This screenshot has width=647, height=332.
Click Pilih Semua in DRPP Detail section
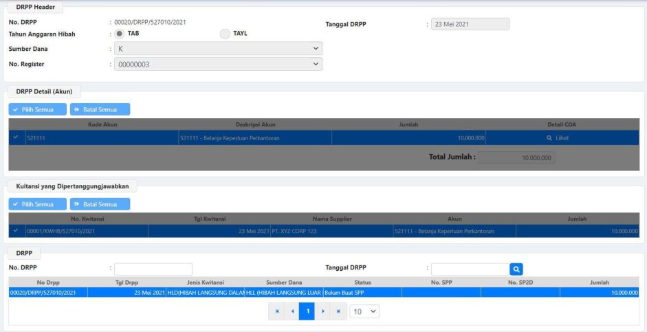tap(37, 109)
